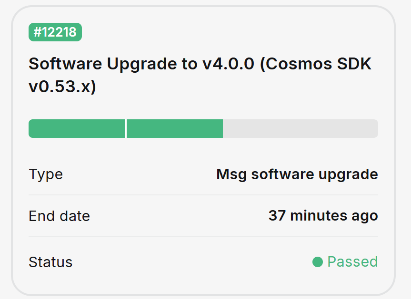Click the gray unfilled progress bar portion

click(300, 129)
